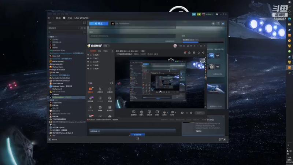This screenshot has width=293, height=165.
Task: Add camera source from bottom toolbar
Action: (141, 113)
